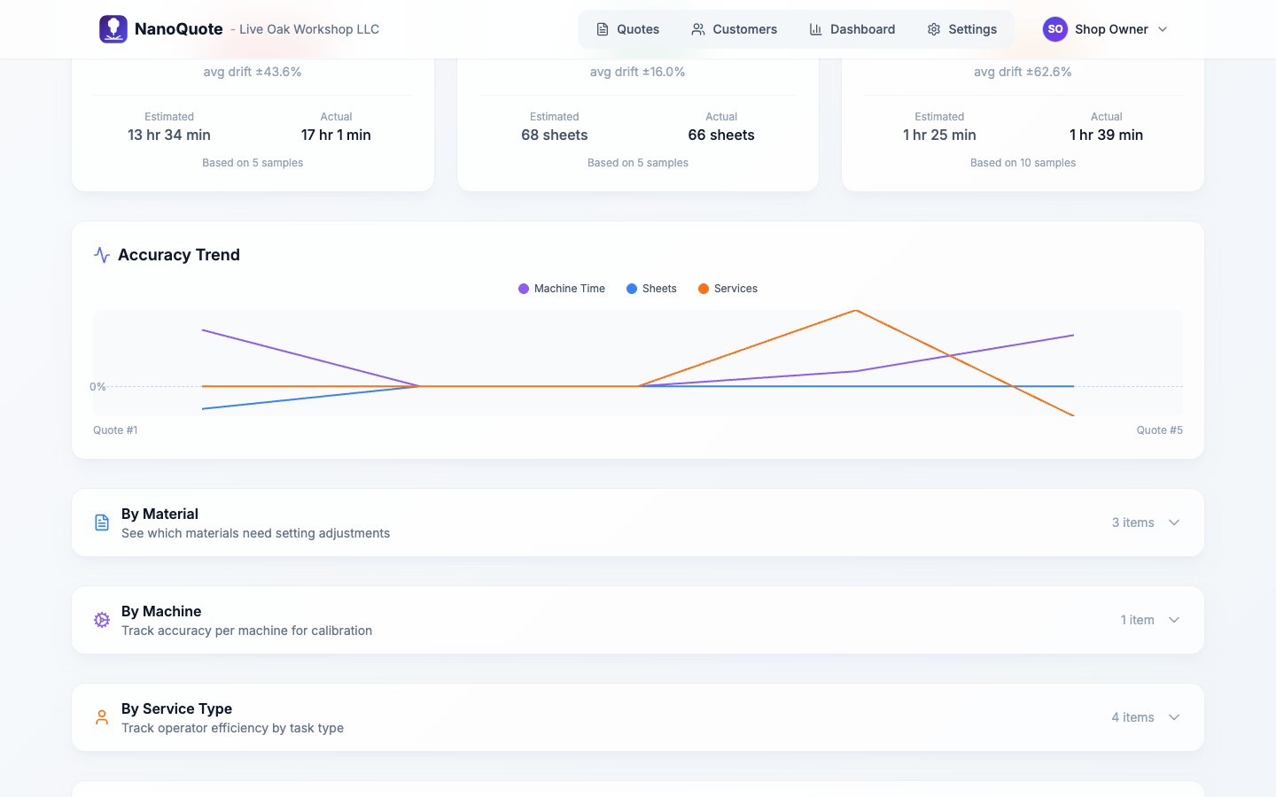Expand the By Material section chevron
This screenshot has width=1276, height=797.
point(1174,522)
